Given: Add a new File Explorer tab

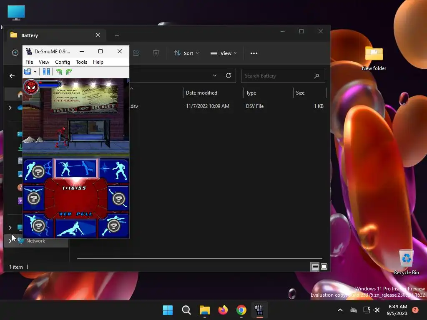Looking at the screenshot, I should click(x=117, y=35).
